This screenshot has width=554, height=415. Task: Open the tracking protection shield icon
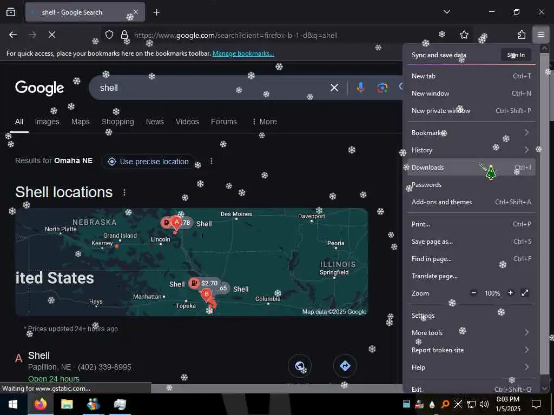[109, 35]
